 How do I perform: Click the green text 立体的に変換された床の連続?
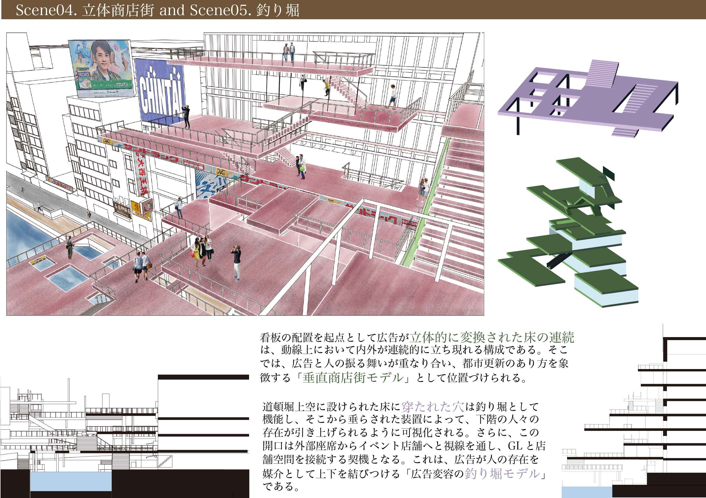click(492, 337)
